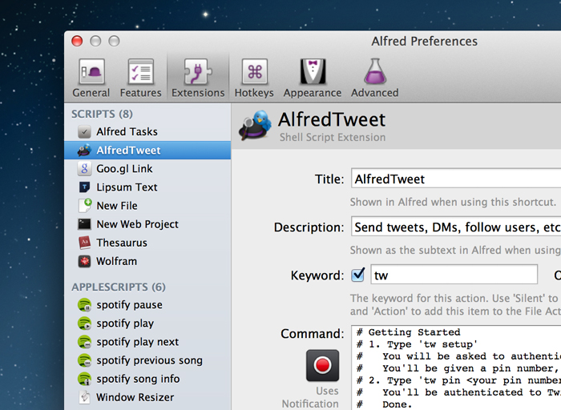This screenshot has height=410, width=561.
Task: Uncheck the Keyword checkbox
Action: [x=358, y=275]
